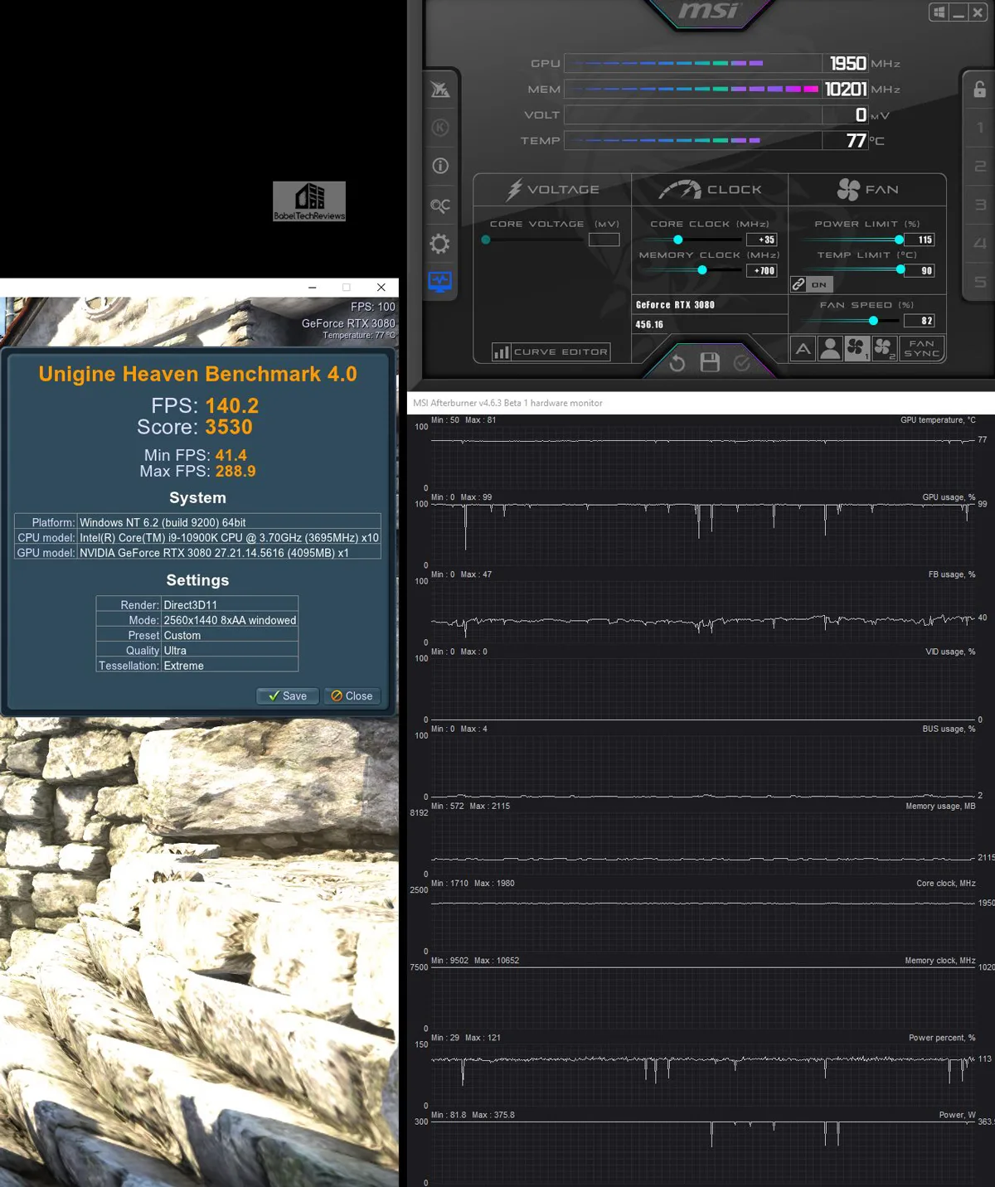Click the Core Voltage value field
The height and width of the screenshot is (1187, 995).
tap(604, 240)
